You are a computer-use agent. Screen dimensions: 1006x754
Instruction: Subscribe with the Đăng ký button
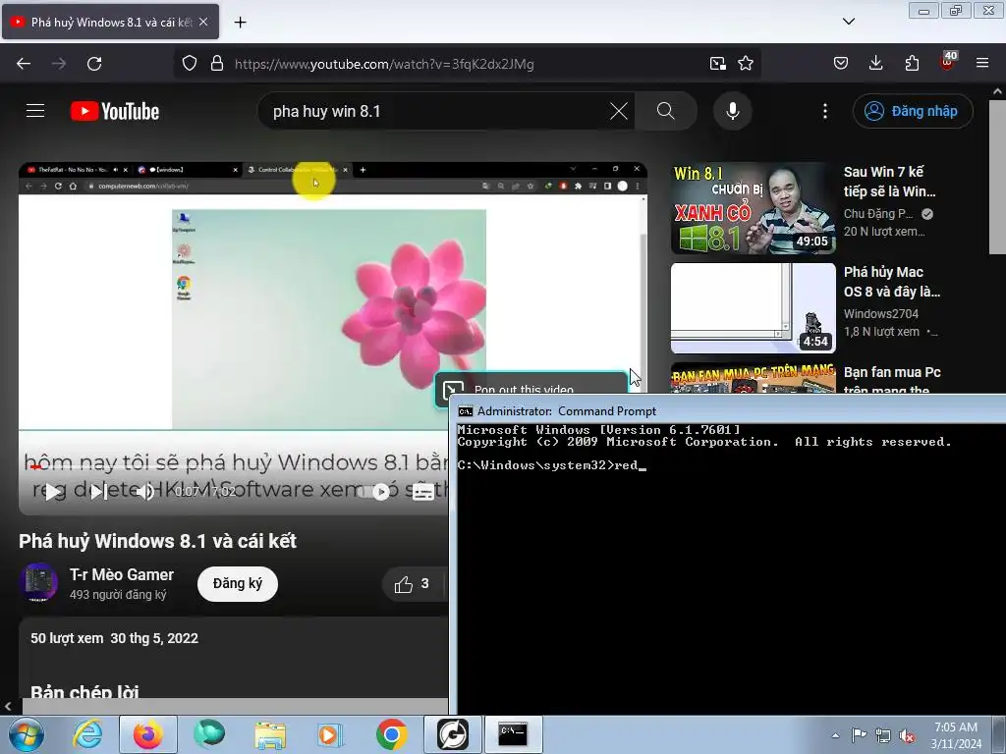[238, 584]
